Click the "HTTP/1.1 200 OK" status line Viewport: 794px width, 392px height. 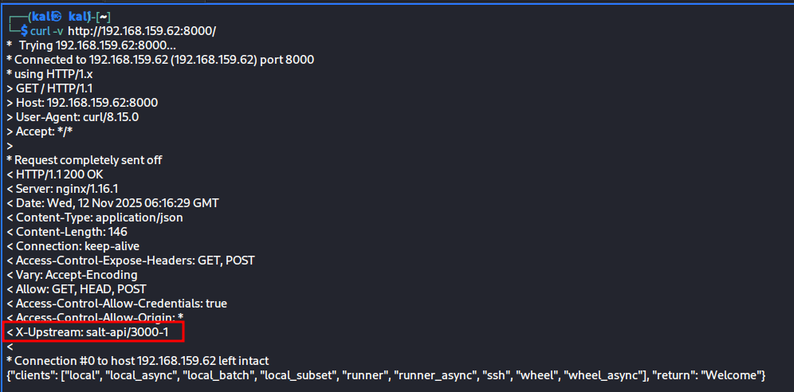[x=59, y=174]
